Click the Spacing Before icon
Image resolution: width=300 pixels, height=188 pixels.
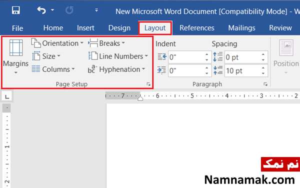218,56
